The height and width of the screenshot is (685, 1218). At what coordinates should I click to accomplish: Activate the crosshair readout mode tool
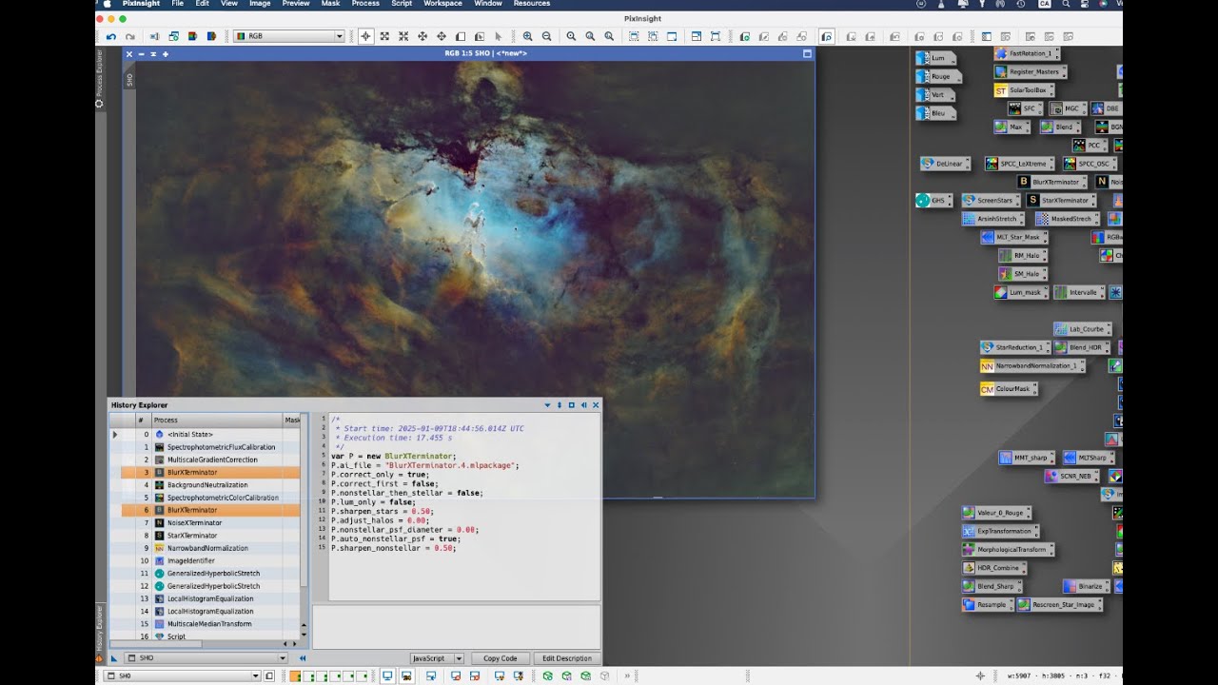click(365, 36)
